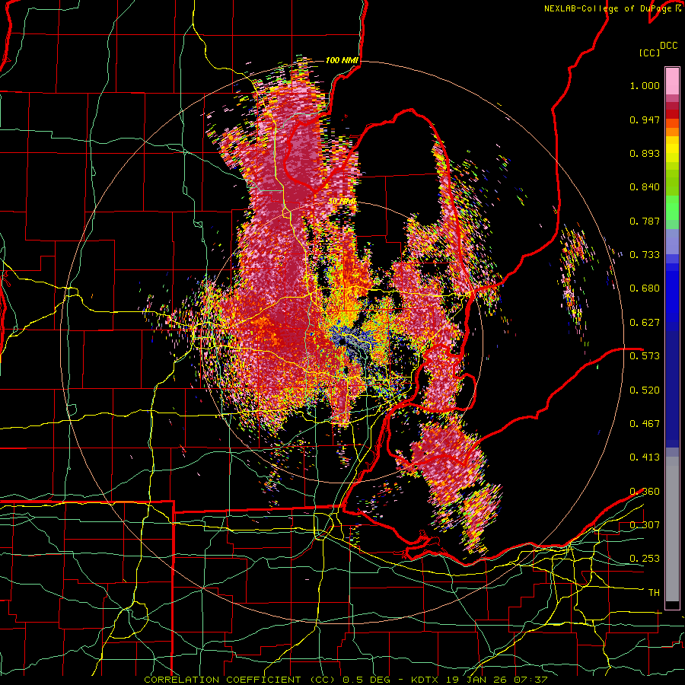Click the 1.000 legend value
The width and height of the screenshot is (685, 685).
click(645, 85)
